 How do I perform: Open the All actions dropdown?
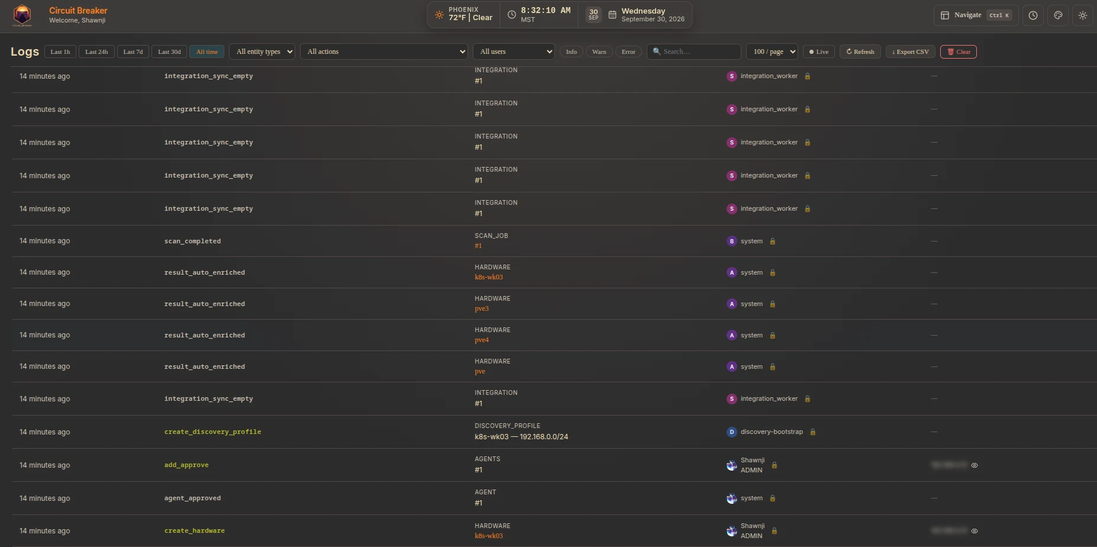(x=385, y=52)
